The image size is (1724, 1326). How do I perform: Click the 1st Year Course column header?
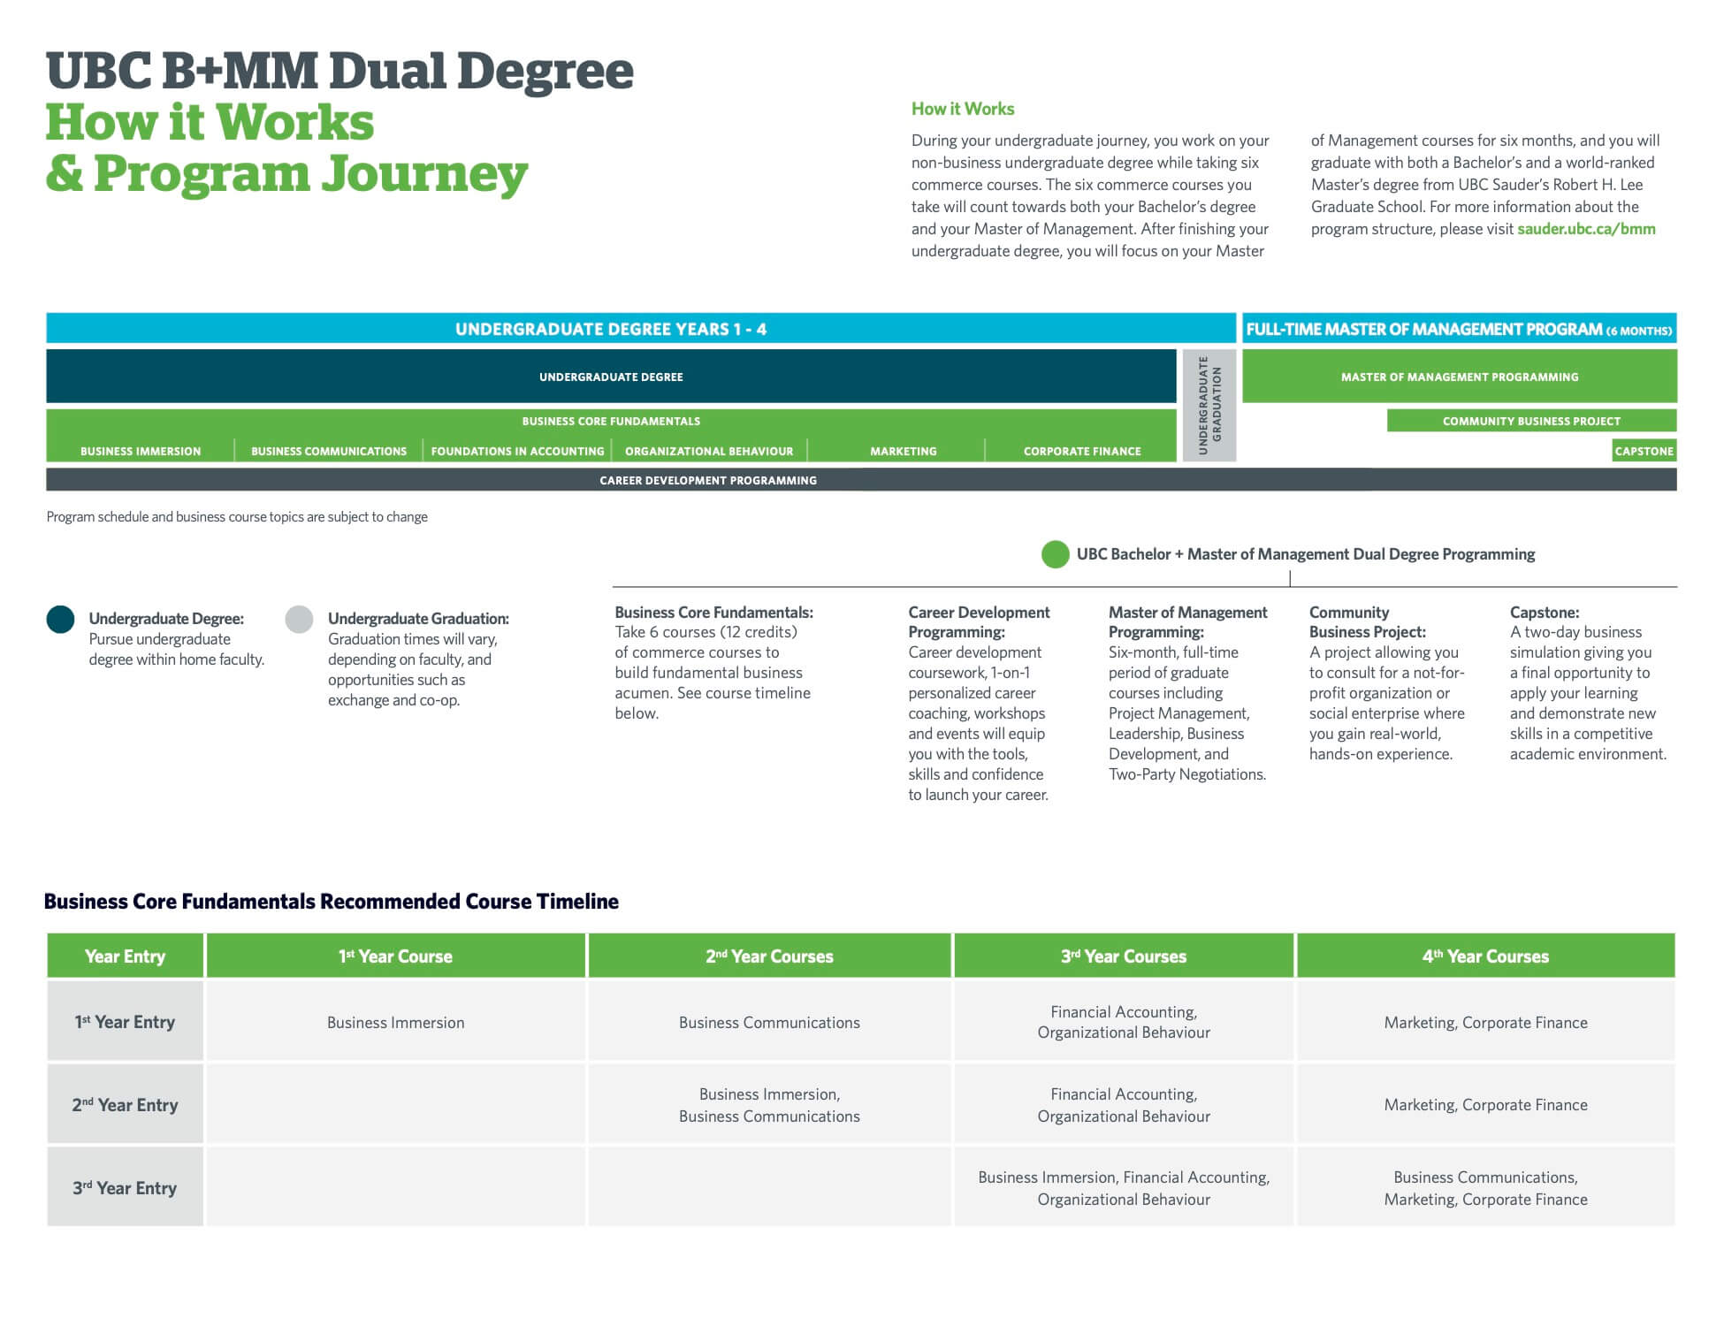tap(395, 956)
